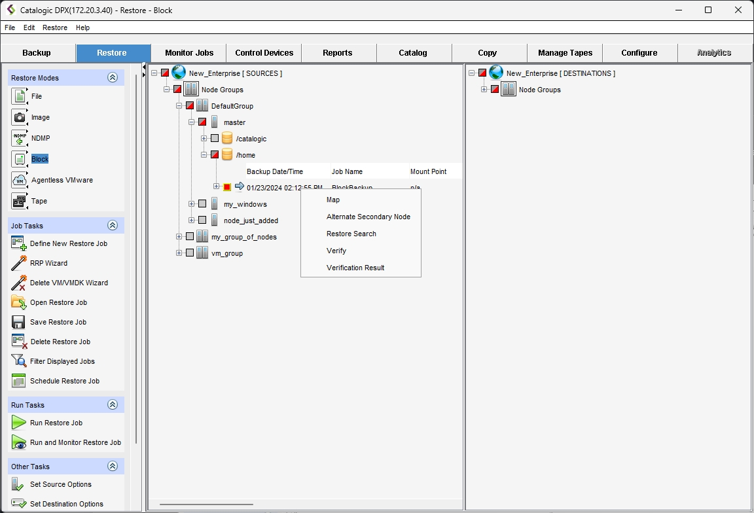The height and width of the screenshot is (513, 754).
Task: Click the Run Restore Job play icon
Action: 19,423
